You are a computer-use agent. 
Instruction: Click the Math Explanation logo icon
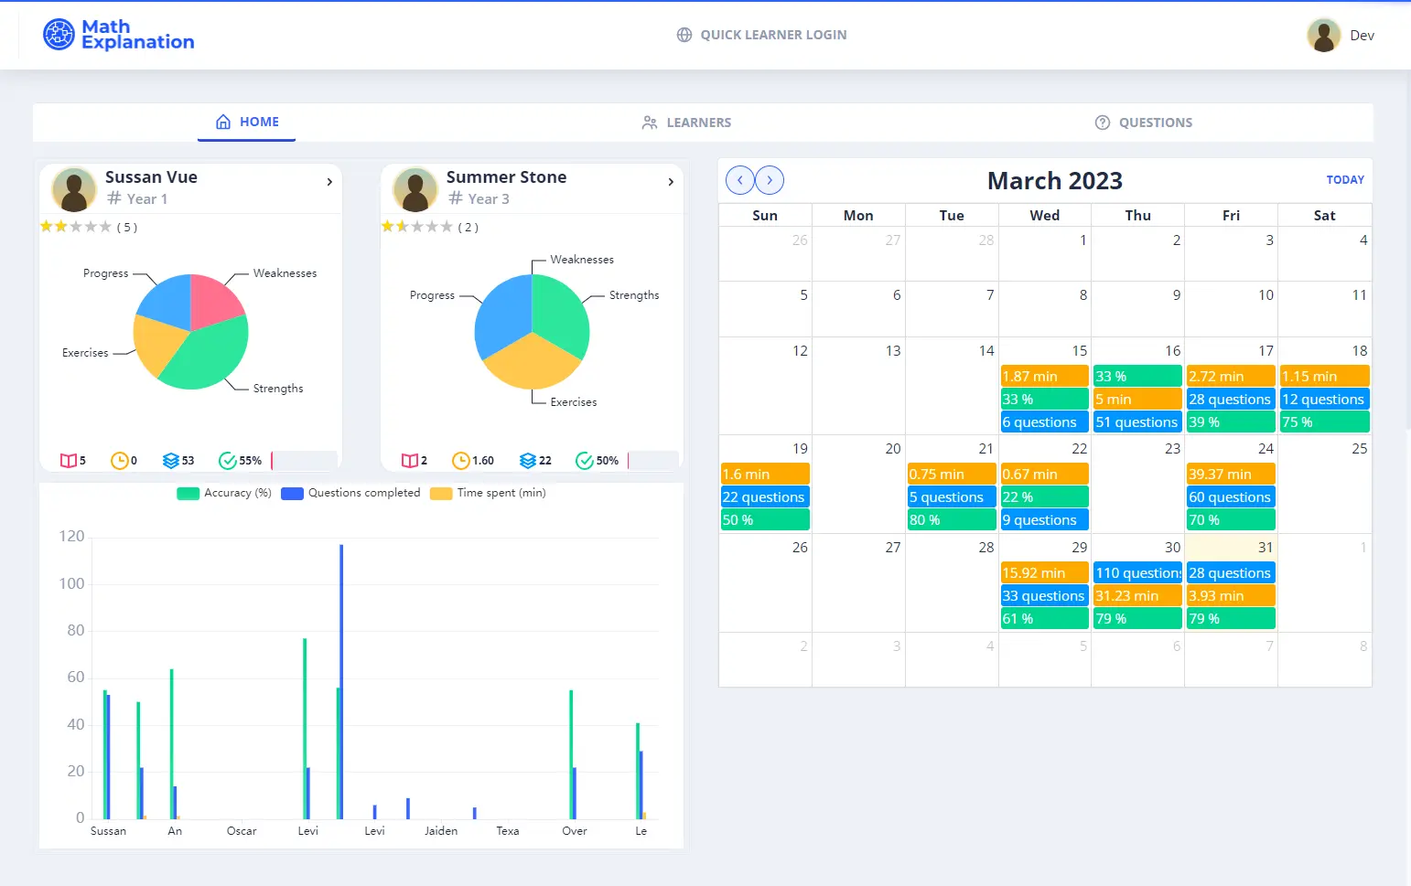(57, 34)
